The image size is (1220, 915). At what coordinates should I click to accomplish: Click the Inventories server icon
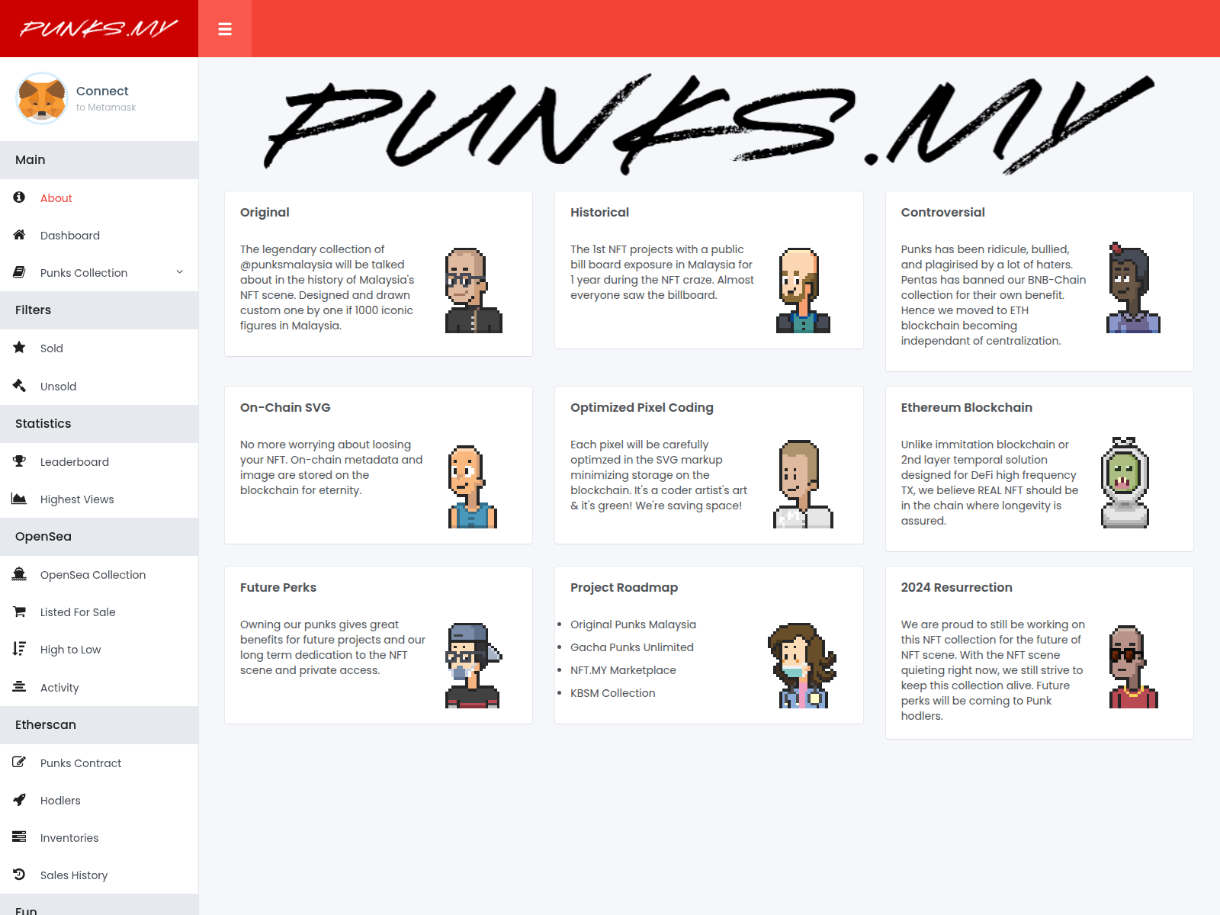tap(19, 837)
